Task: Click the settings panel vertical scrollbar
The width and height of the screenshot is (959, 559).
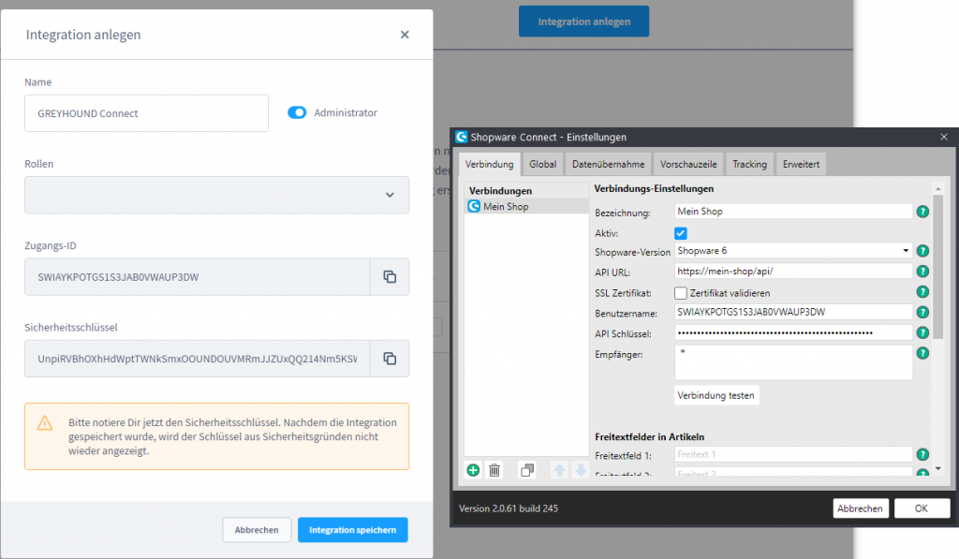Action: tap(938, 267)
